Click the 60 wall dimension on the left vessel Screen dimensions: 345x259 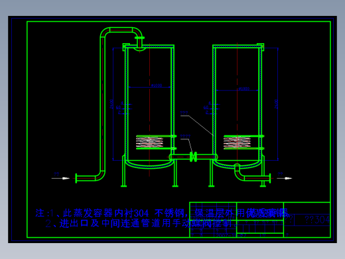(x=118, y=108)
